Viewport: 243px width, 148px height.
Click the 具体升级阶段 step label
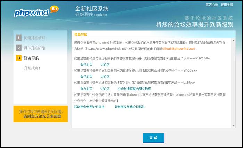tap(34, 48)
